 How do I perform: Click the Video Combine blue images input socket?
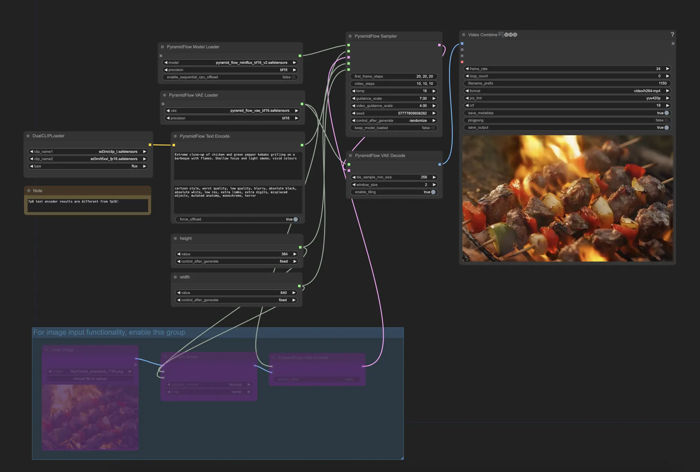click(462, 44)
